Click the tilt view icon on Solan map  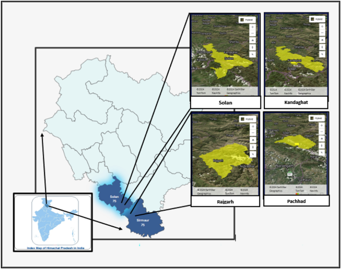[x=252, y=40]
